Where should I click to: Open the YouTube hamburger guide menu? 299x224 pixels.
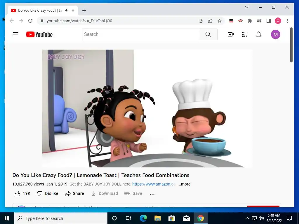(16, 34)
